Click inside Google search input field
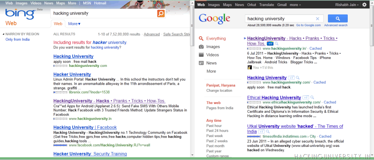This screenshot has width=374, height=160. click(280, 19)
